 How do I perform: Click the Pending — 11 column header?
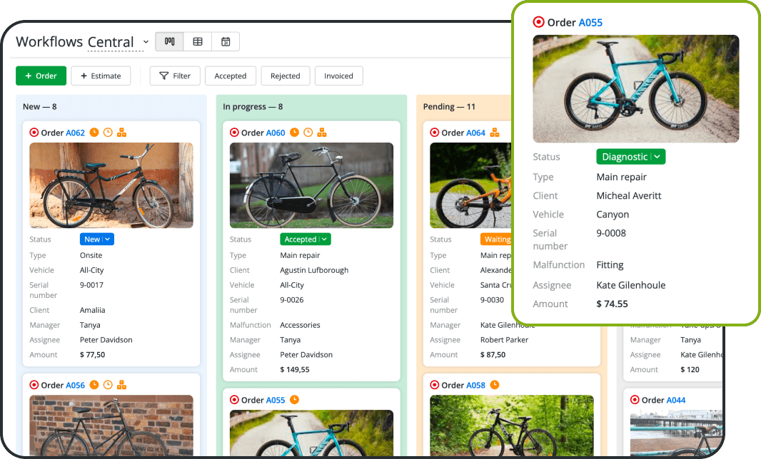click(x=449, y=107)
